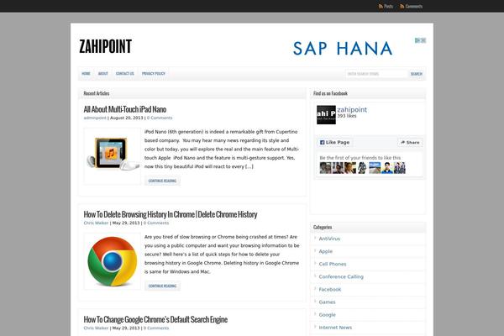The width and height of the screenshot is (504, 336).
Task: Open the About menu item
Action: [x=102, y=74]
